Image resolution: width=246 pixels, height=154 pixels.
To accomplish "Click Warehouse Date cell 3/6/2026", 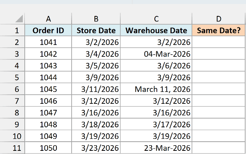I will click(156, 66).
